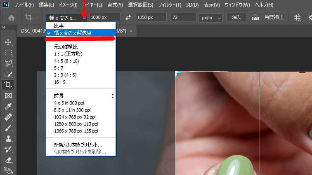312x175 pixels.
Task: Go to the Home screen icon
Action: coord(12,18)
